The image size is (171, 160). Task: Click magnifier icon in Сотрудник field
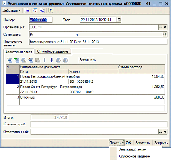pos(165,35)
